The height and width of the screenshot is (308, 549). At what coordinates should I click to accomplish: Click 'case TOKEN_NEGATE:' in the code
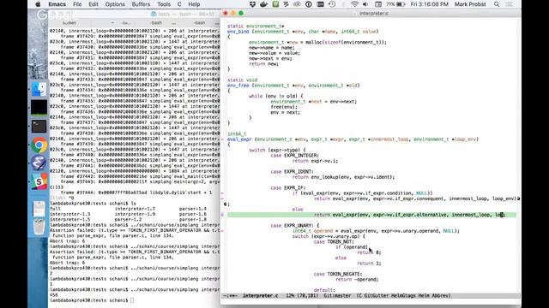point(338,274)
